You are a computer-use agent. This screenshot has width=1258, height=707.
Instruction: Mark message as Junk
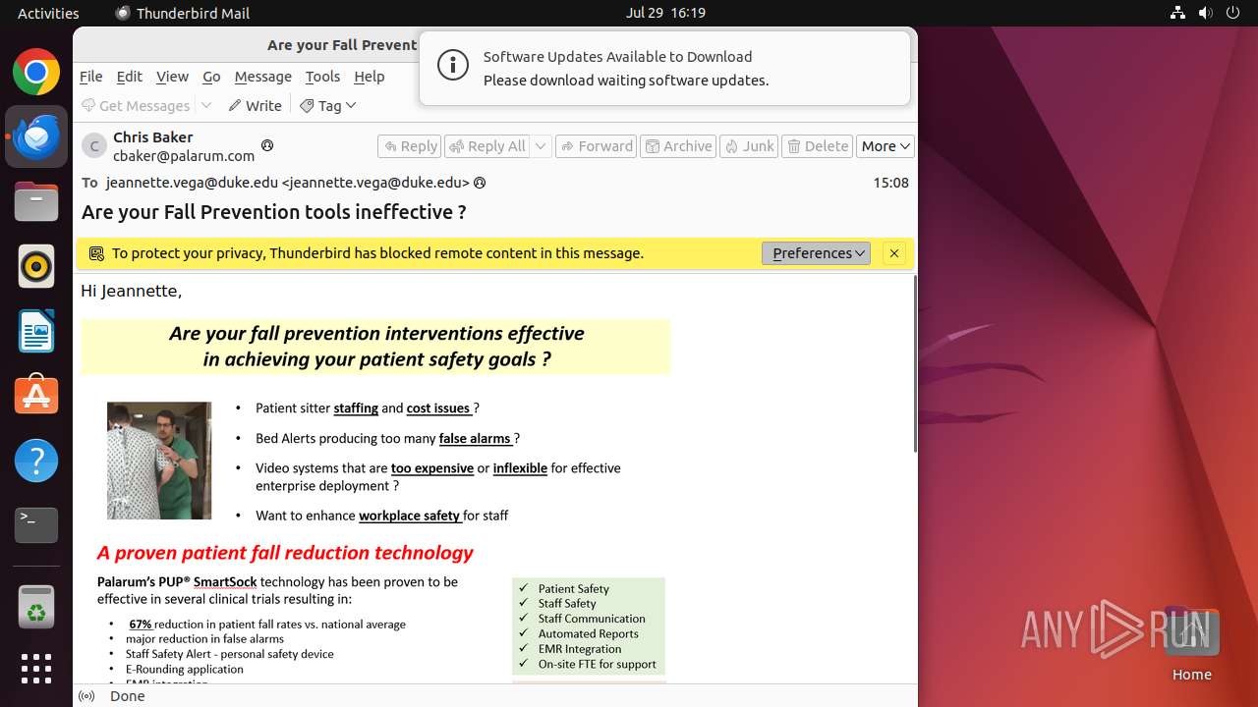click(749, 146)
